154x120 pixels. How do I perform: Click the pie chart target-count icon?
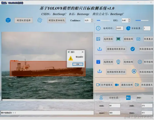click(128, 28)
